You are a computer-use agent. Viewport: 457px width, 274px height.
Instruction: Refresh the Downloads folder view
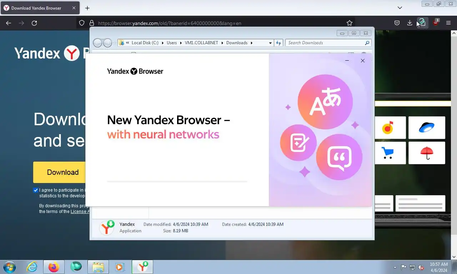278,43
